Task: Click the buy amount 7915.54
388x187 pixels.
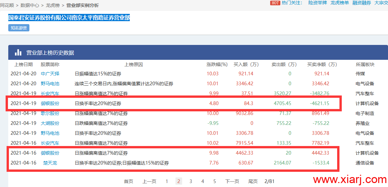Action: [x=245, y=143]
